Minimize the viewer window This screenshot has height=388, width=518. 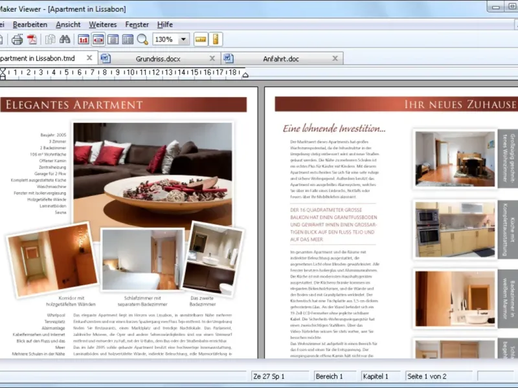pyautogui.click(x=495, y=7)
